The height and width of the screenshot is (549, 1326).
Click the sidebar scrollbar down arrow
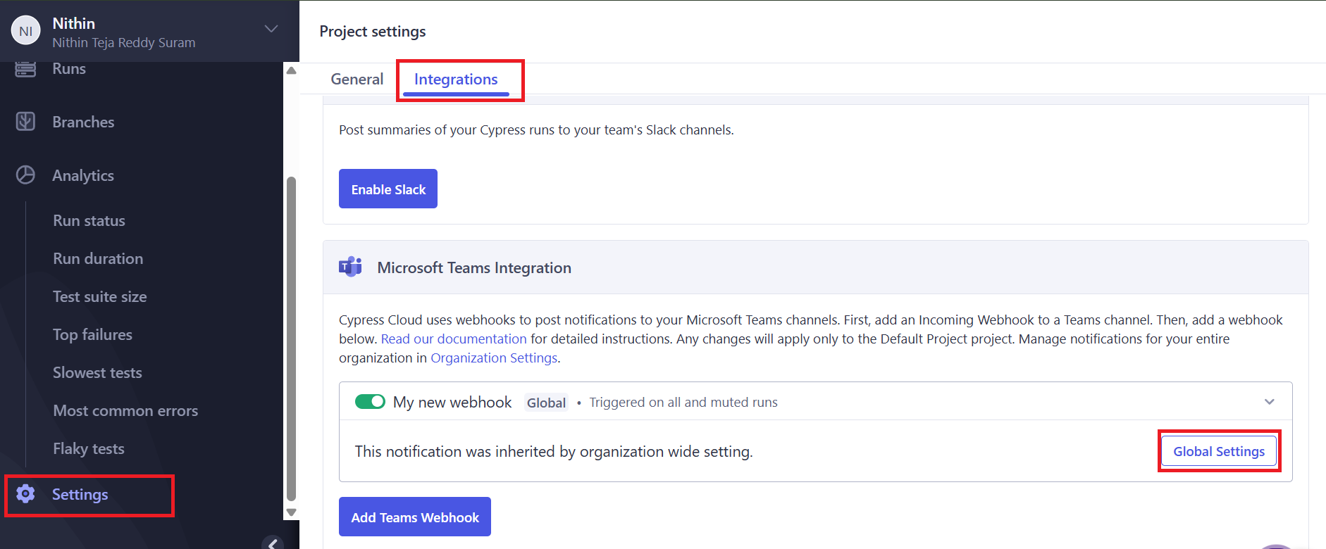[x=291, y=512]
